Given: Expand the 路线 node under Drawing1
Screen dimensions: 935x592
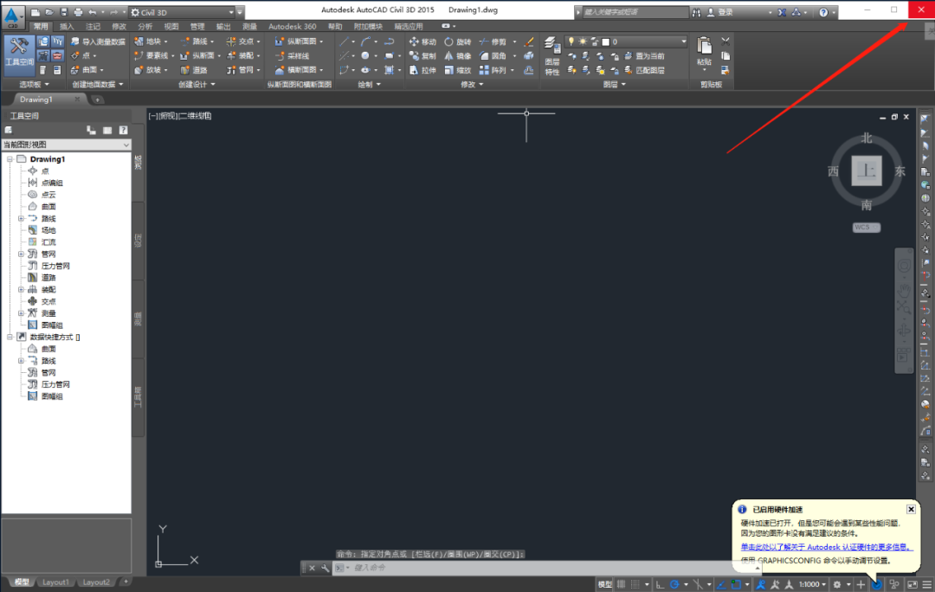Looking at the screenshot, I should tap(21, 218).
